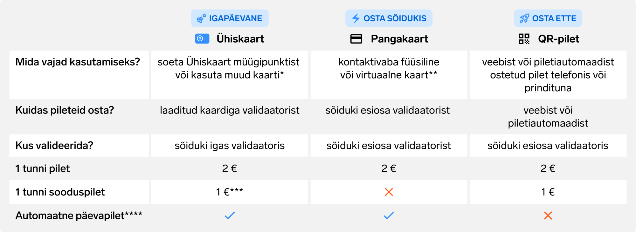This screenshot has width=636, height=232.
Task: Select the IGAPÄEVANE tag
Action: [x=230, y=18]
